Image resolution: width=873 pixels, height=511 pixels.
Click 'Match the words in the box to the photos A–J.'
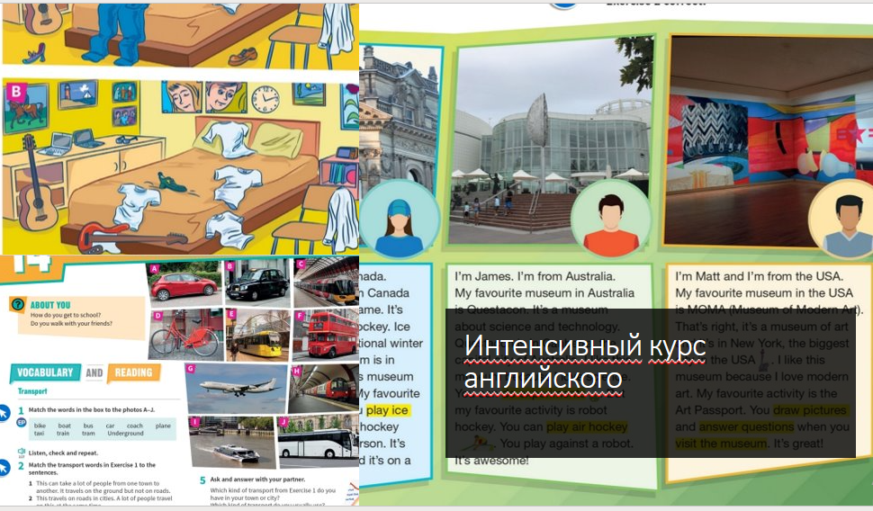click(x=92, y=409)
